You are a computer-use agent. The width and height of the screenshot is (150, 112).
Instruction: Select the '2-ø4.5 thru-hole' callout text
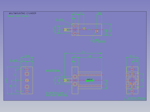pyautogui.click(x=55, y=93)
